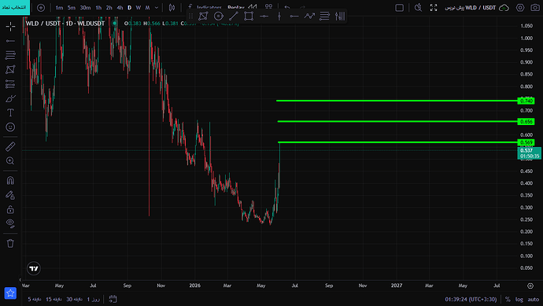543x306 pixels.
Task: Open the text annotation tool
Action: (10, 112)
